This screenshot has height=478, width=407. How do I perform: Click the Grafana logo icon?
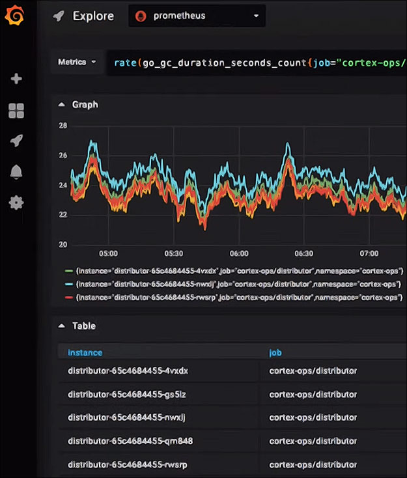pyautogui.click(x=14, y=15)
